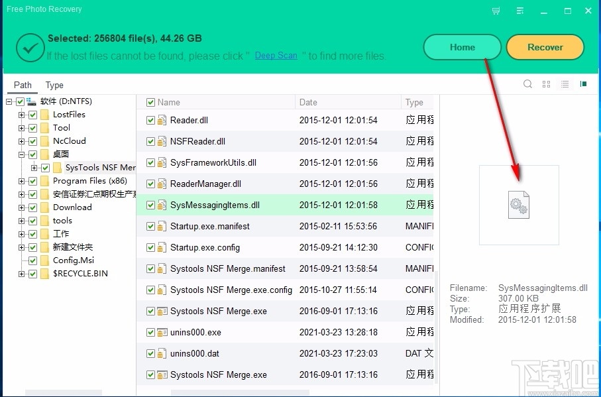Uncheck the Reader.dll checkbox
This screenshot has width=601, height=397.
[x=150, y=121]
